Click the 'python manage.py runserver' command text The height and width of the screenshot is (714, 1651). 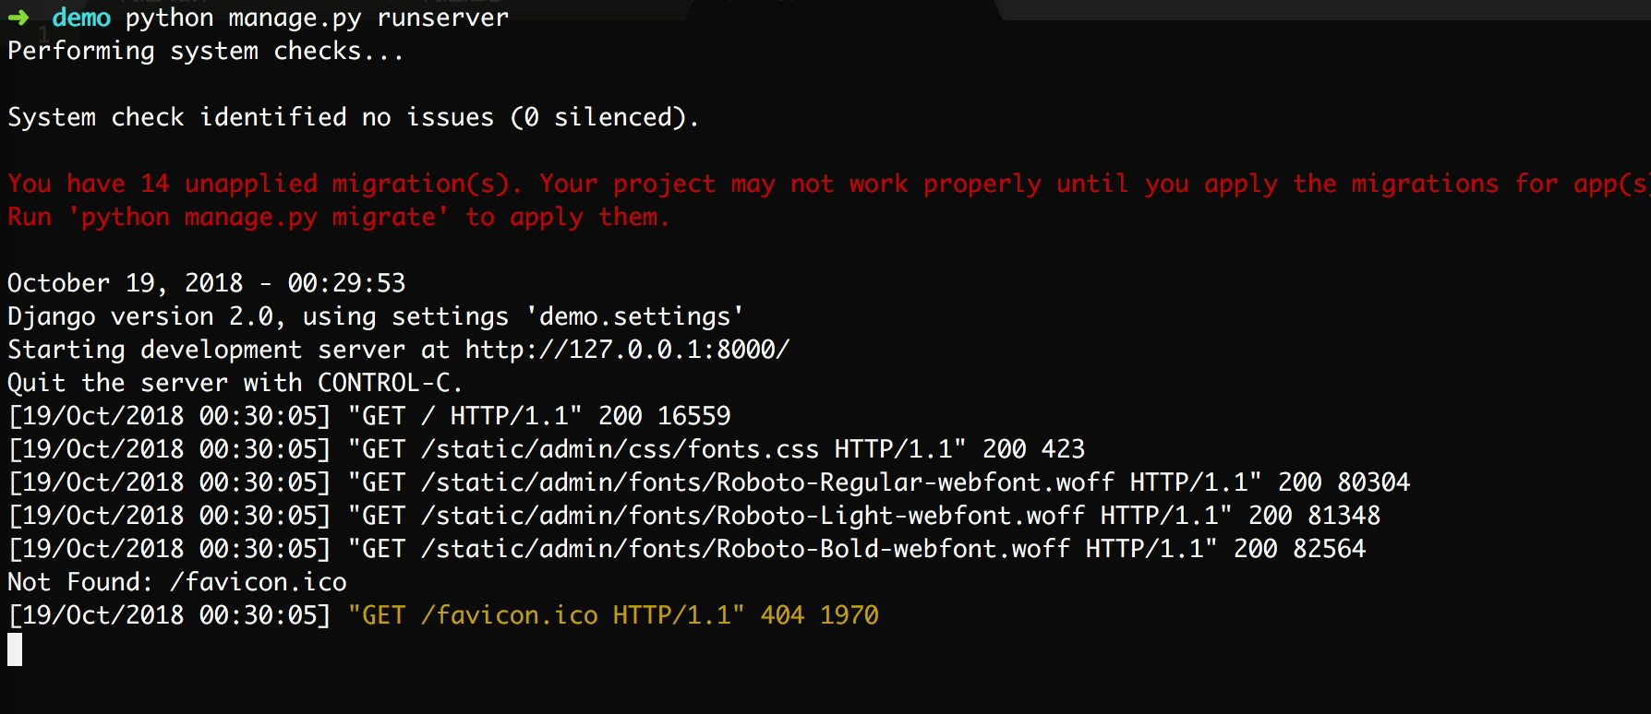[317, 18]
